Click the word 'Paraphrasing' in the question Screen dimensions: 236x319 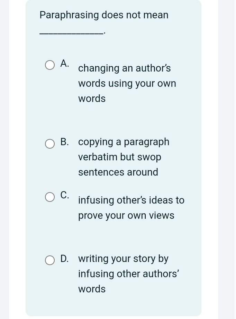[69, 15]
